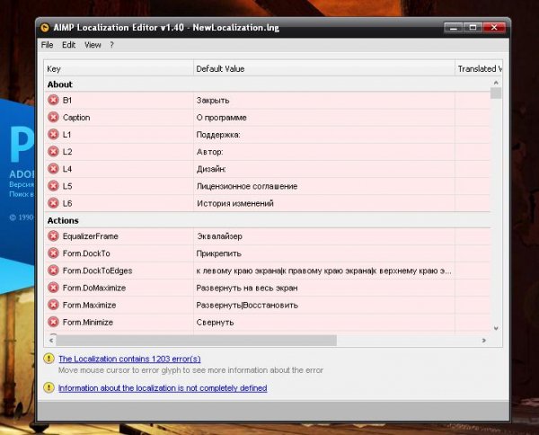Click the default value 'Дизайн:'
Image resolution: width=539 pixels, height=435 pixels.
tap(211, 169)
